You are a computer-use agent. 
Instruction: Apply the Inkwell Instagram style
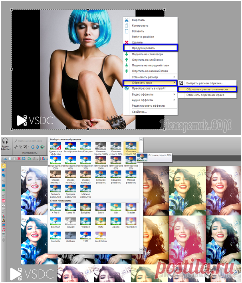[x=71, y=223]
